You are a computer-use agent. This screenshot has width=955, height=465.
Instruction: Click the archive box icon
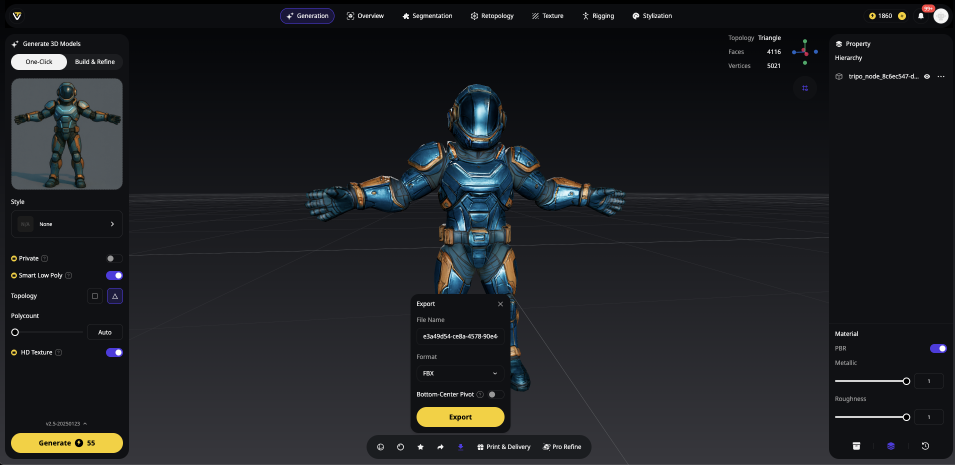[x=856, y=446]
